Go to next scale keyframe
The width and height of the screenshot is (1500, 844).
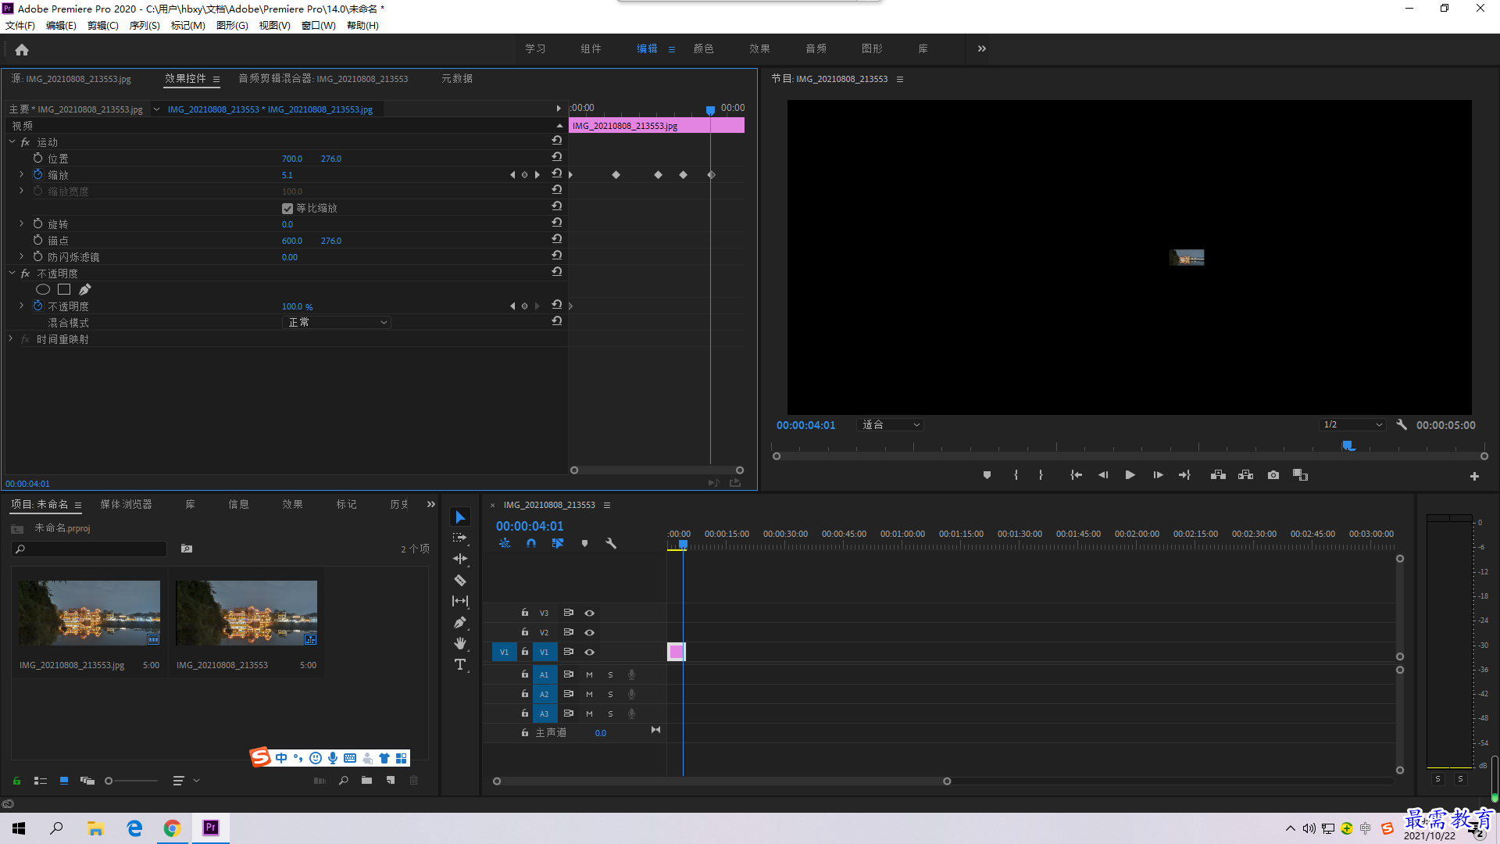537,174
